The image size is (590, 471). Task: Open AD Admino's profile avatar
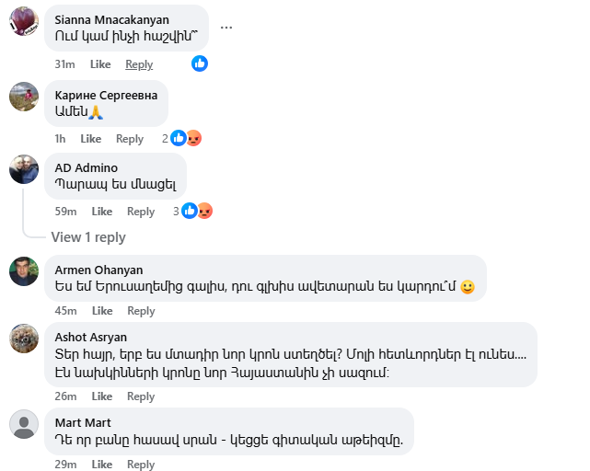point(23,169)
